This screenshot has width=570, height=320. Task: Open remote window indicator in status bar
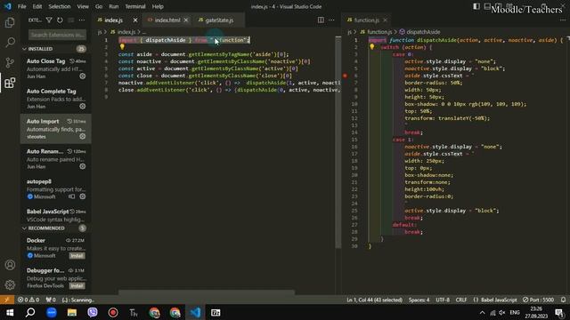click(x=6, y=300)
